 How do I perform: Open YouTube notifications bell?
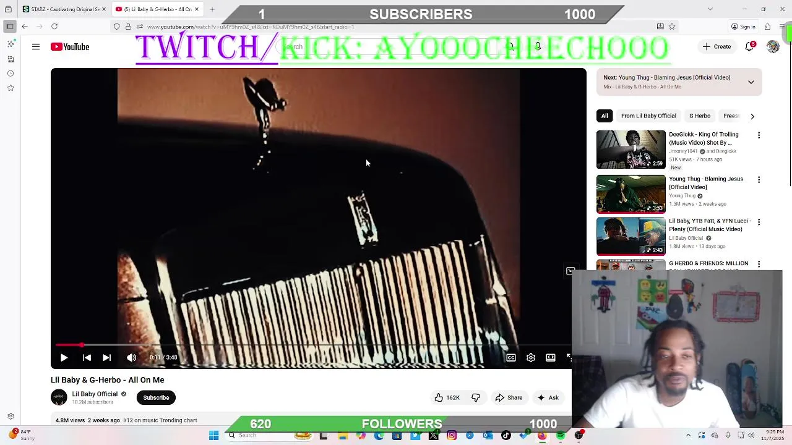pos(749,47)
